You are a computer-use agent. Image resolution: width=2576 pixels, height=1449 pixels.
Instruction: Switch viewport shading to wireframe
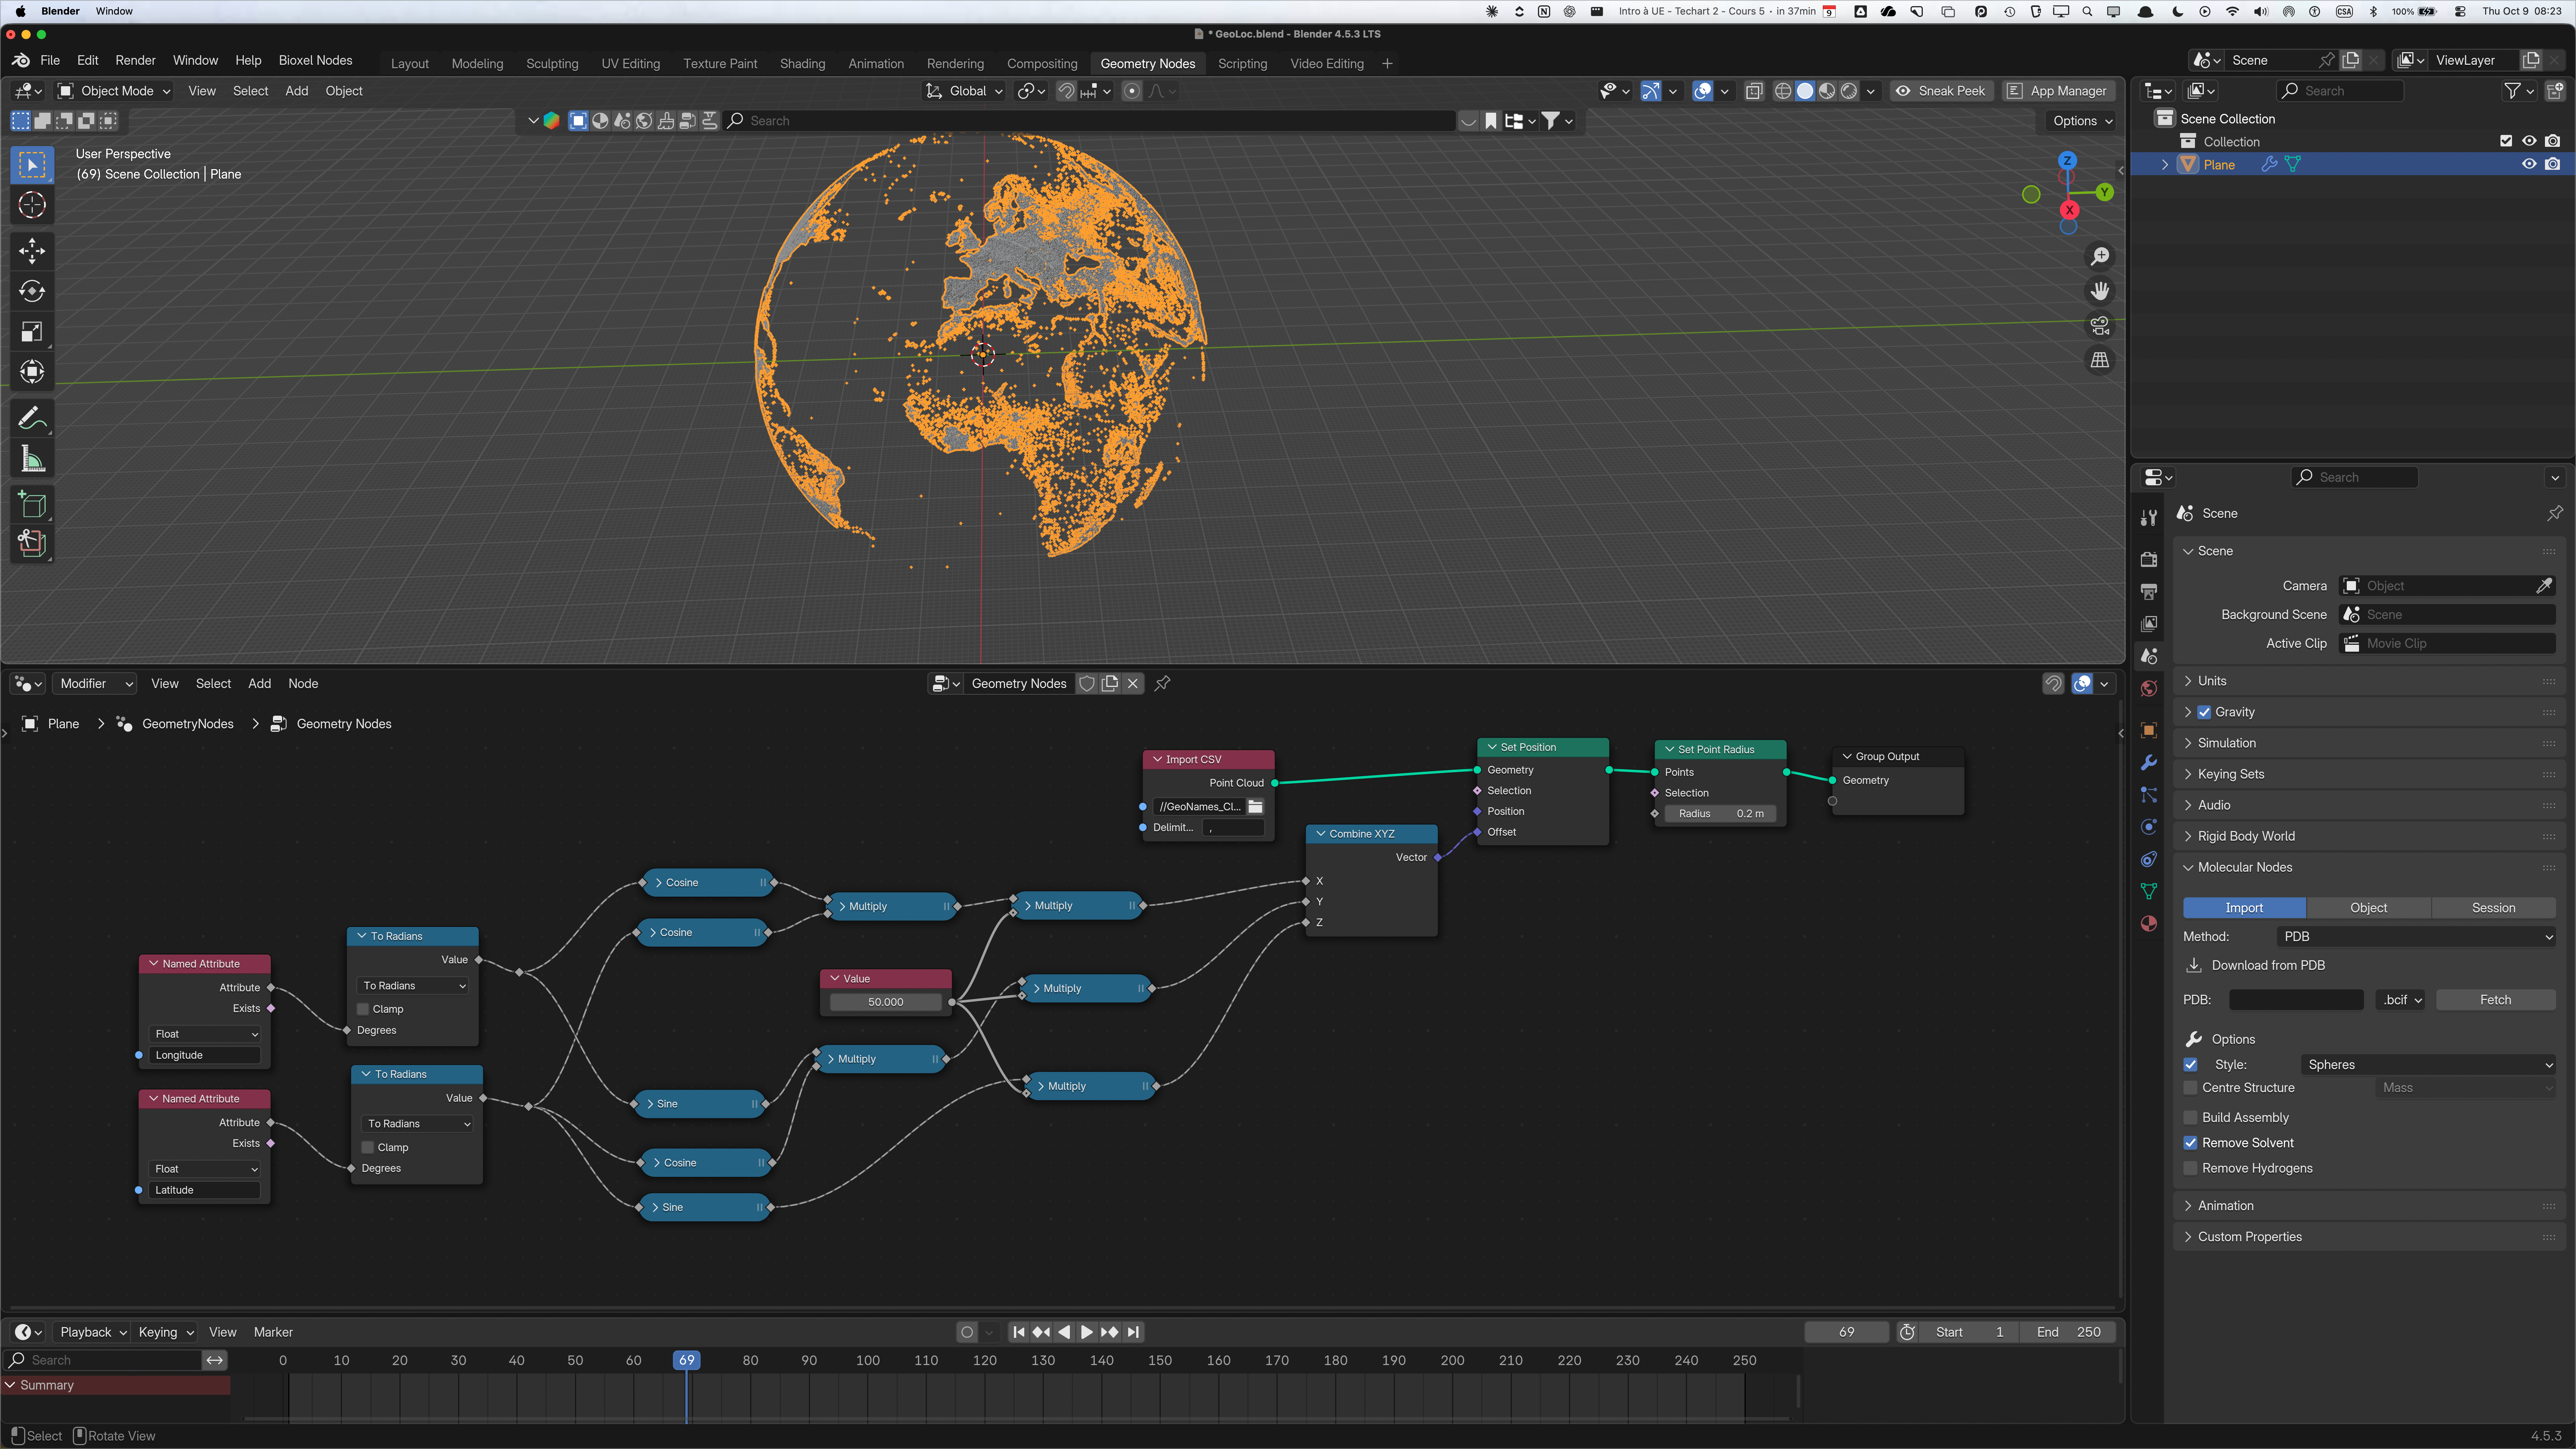click(x=1783, y=91)
